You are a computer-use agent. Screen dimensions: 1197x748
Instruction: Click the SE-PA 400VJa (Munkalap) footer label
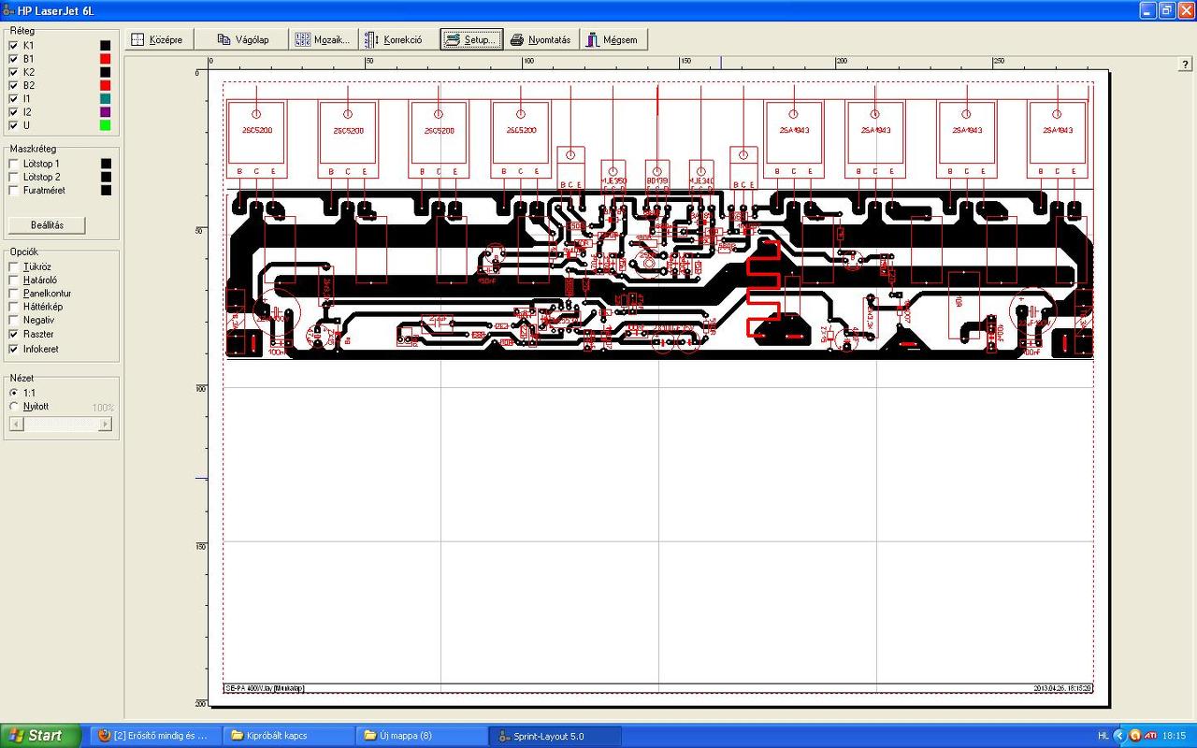point(265,688)
